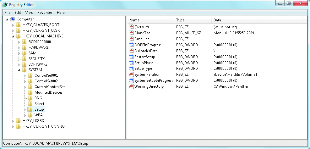Select the SetupType value name
310x149 pixels.
tap(143, 69)
